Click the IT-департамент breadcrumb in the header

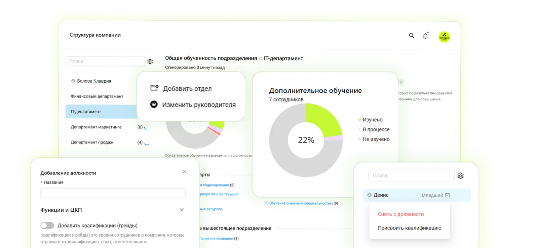pyautogui.click(x=283, y=58)
